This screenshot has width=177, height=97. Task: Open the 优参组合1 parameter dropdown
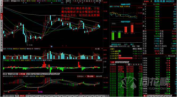point(82,76)
